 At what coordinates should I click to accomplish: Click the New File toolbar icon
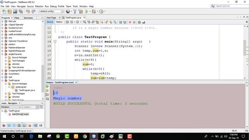4,11
